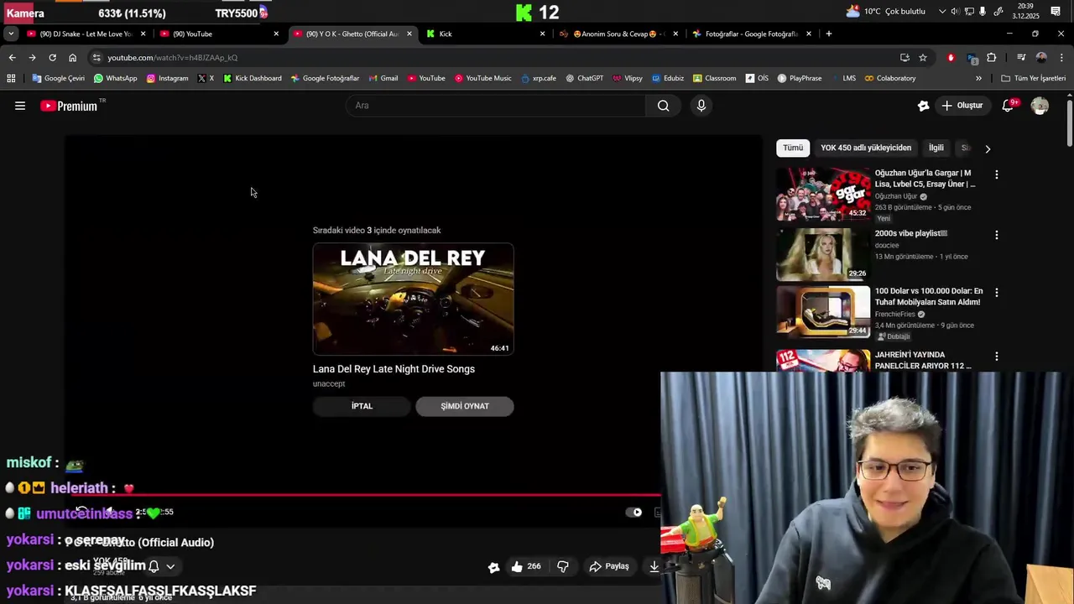Open the YouTube guide hamburger menu
This screenshot has width=1074, height=604.
pos(20,106)
